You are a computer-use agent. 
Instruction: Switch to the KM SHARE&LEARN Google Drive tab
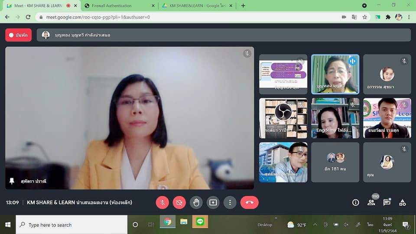click(195, 6)
